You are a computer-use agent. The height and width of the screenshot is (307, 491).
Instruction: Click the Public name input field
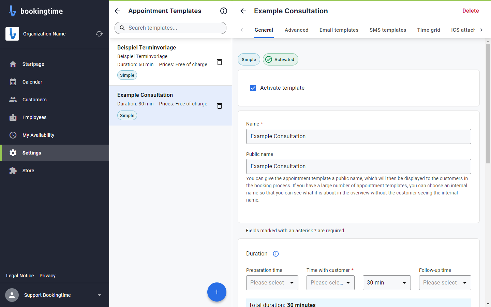tap(359, 166)
